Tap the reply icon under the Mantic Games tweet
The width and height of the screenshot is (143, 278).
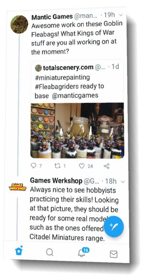click(x=34, y=166)
